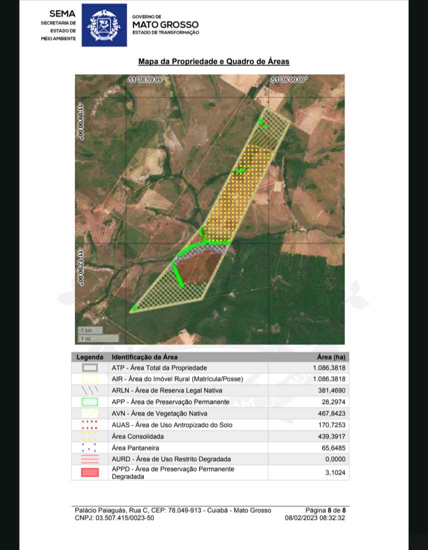The height and width of the screenshot is (550, 428).
Task: Click "APPD - Área de Preservação Permanente Degradada" label
Action: pyautogui.click(x=173, y=472)
